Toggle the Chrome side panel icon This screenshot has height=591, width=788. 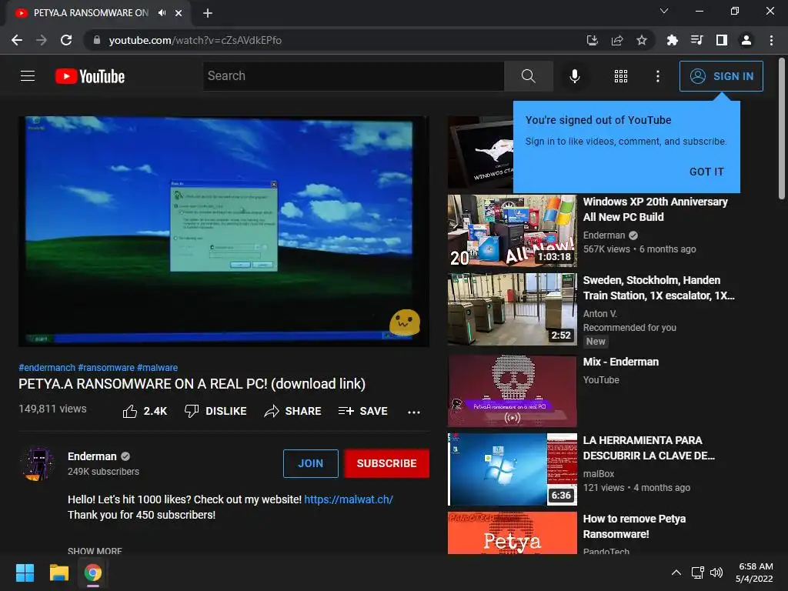721,40
